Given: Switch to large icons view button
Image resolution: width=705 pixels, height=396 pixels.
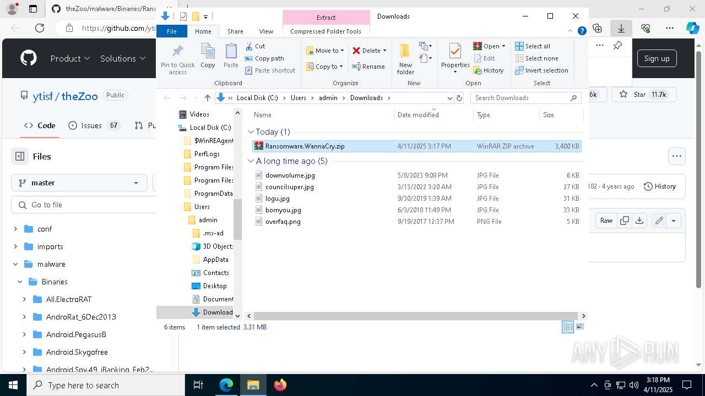Looking at the screenshot, I should click(x=579, y=327).
